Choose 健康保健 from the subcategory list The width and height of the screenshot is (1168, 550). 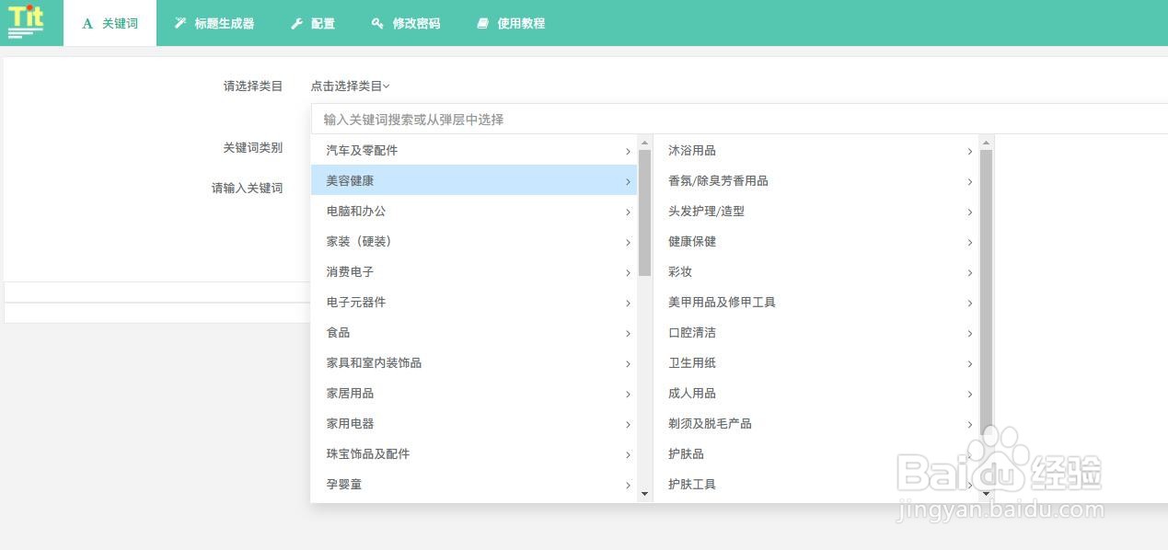pyautogui.click(x=692, y=242)
